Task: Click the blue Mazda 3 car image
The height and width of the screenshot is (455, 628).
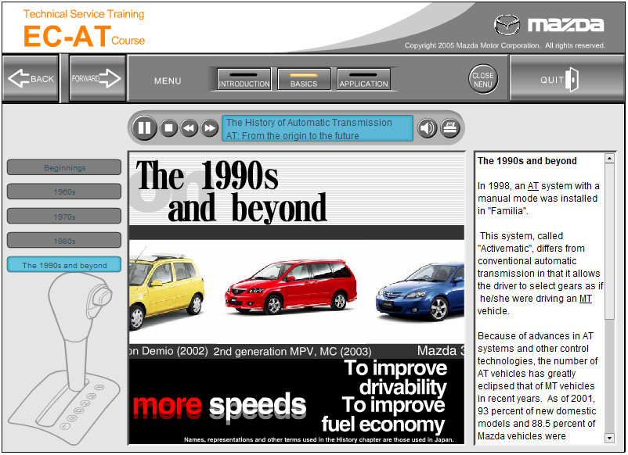Action: point(420,291)
